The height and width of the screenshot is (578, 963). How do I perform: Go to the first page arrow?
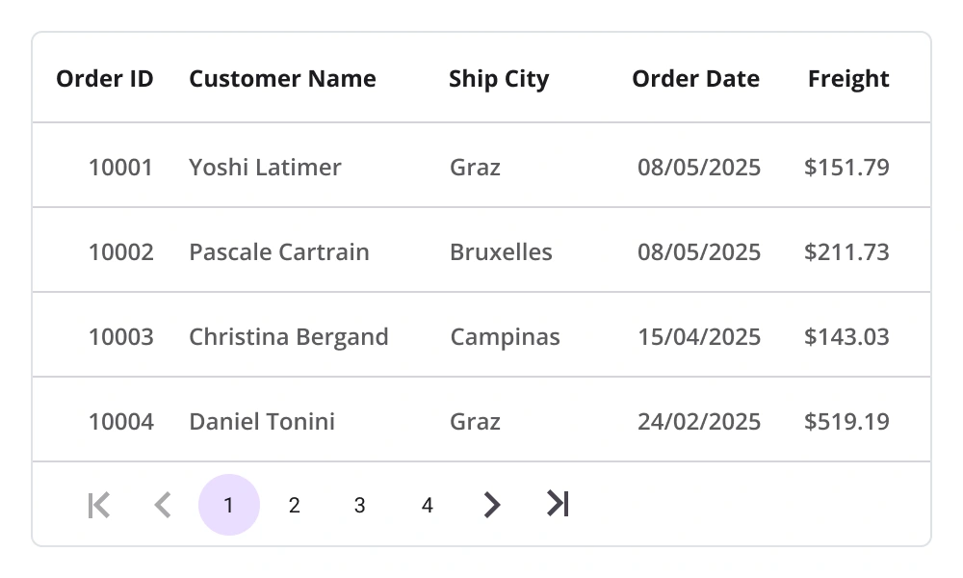pos(99,505)
